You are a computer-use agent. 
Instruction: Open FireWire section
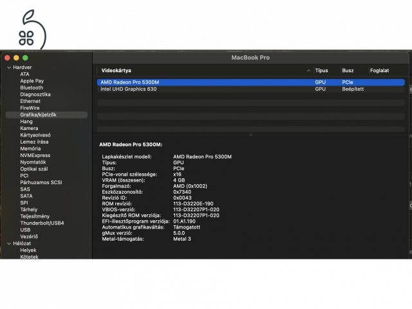(x=30, y=108)
